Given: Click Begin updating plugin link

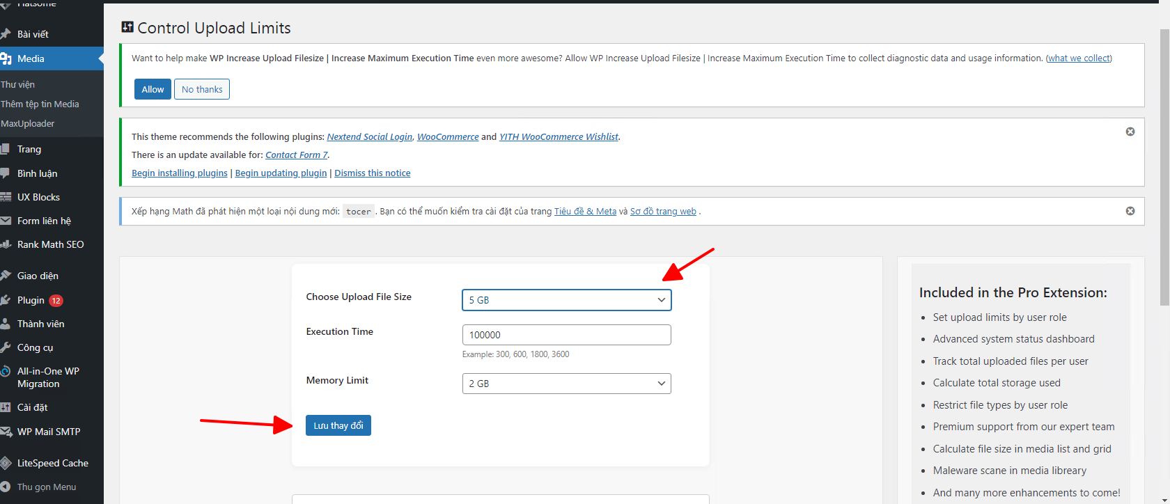Looking at the screenshot, I should coord(281,173).
